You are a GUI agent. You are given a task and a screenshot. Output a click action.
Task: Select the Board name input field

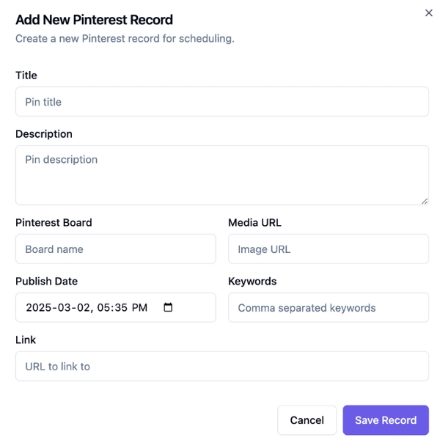click(x=115, y=249)
